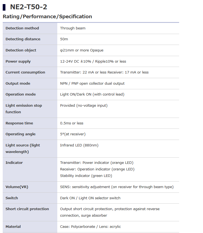
Task: Click the 0.5ms or less response value
Action: tap(72, 123)
